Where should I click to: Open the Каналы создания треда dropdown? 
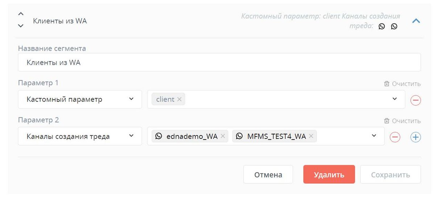80,136
